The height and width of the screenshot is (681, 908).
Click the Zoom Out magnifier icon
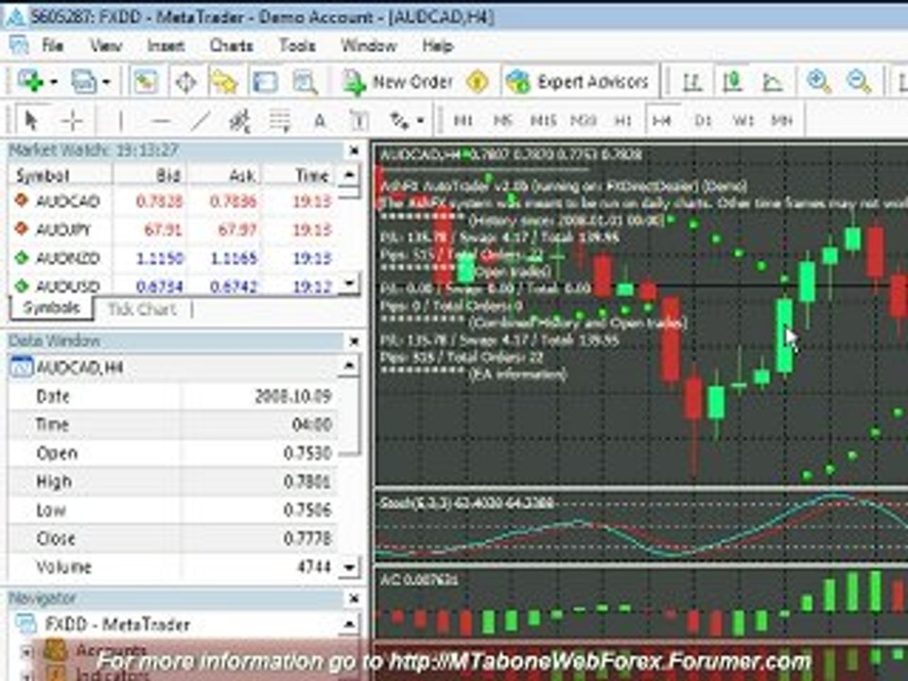859,81
